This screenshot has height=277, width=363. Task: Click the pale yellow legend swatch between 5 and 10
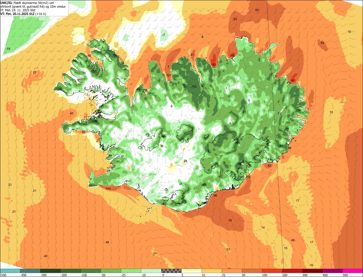[x=191, y=271]
